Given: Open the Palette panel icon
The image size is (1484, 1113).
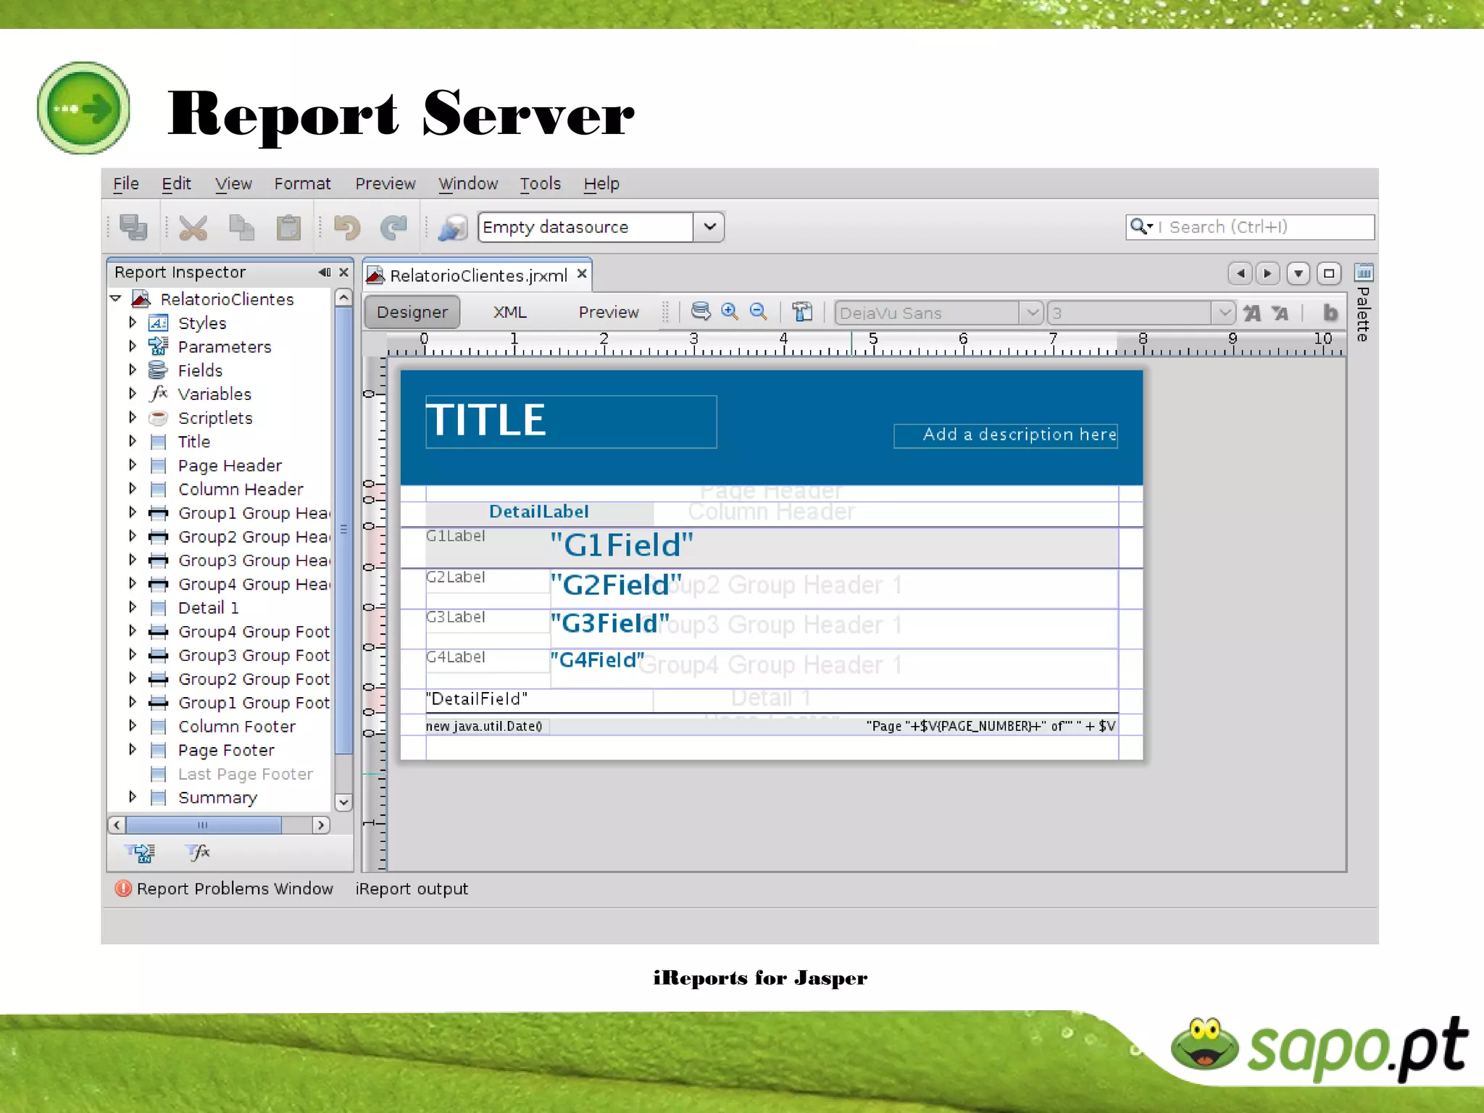Looking at the screenshot, I should [x=1363, y=272].
